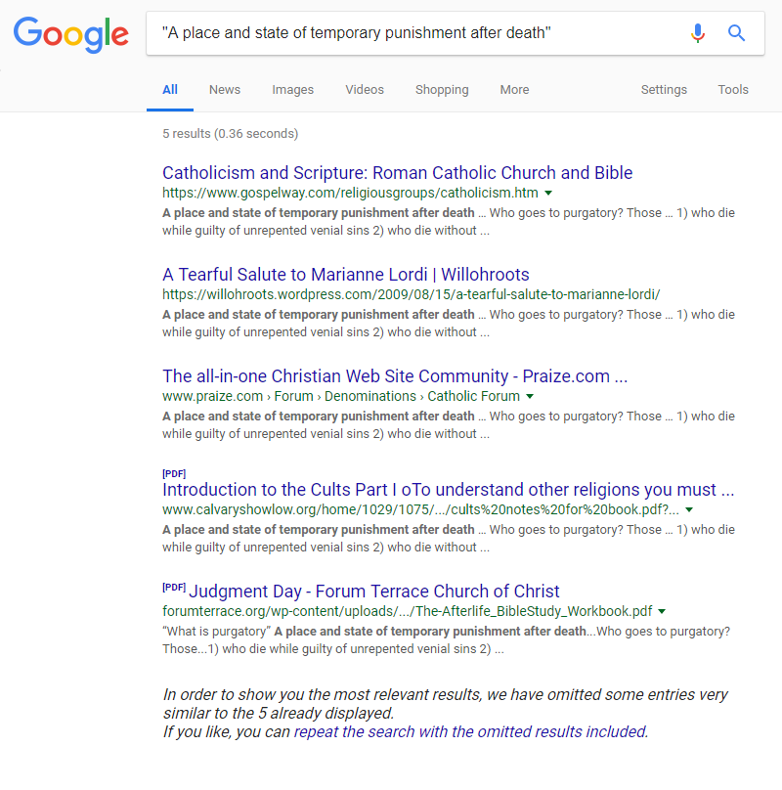Open search Tools options
This screenshot has height=790, width=782.
click(733, 90)
